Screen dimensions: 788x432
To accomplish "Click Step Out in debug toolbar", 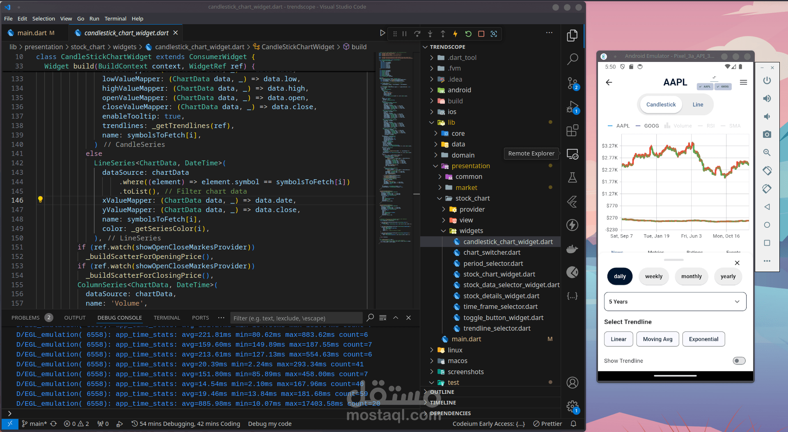I will tap(443, 34).
